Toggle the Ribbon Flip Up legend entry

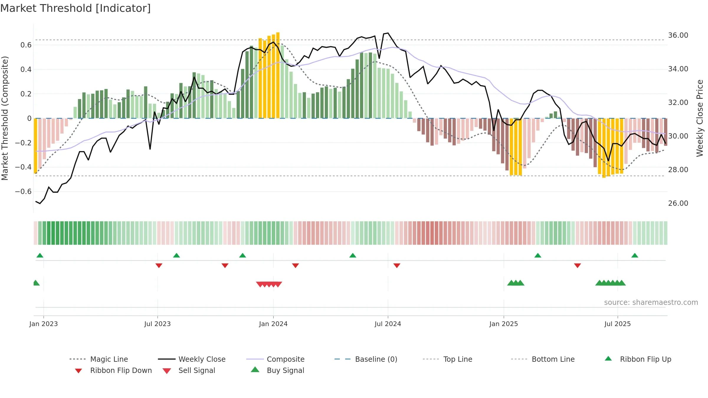point(638,359)
